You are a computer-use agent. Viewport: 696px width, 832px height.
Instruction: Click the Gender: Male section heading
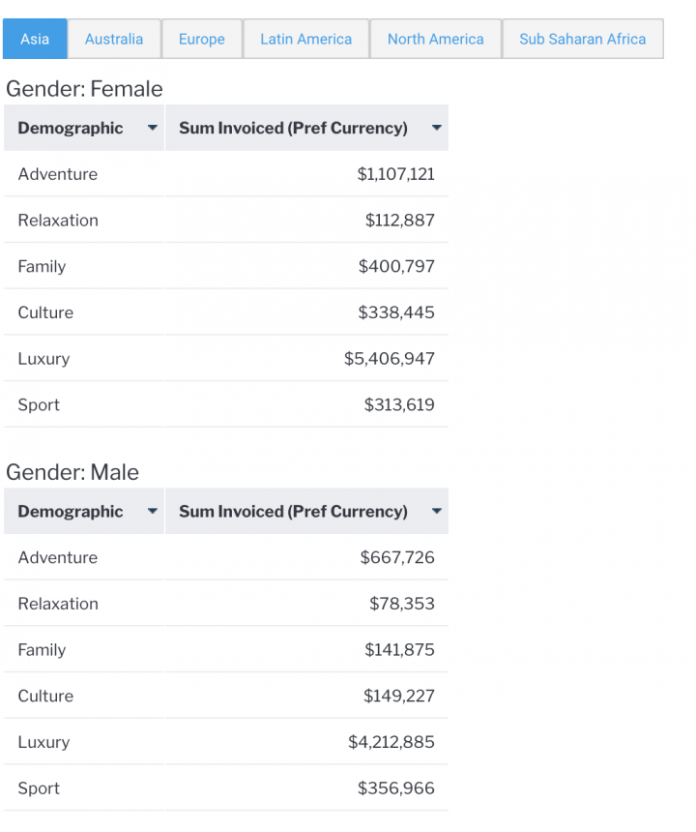[x=74, y=472]
